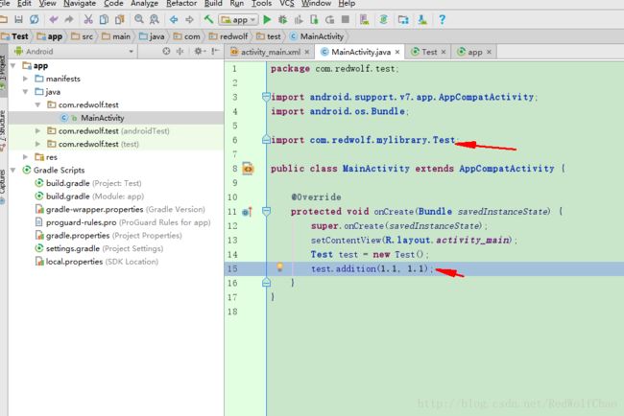
Task: Open project panel settings gear icon
Action: 199,51
